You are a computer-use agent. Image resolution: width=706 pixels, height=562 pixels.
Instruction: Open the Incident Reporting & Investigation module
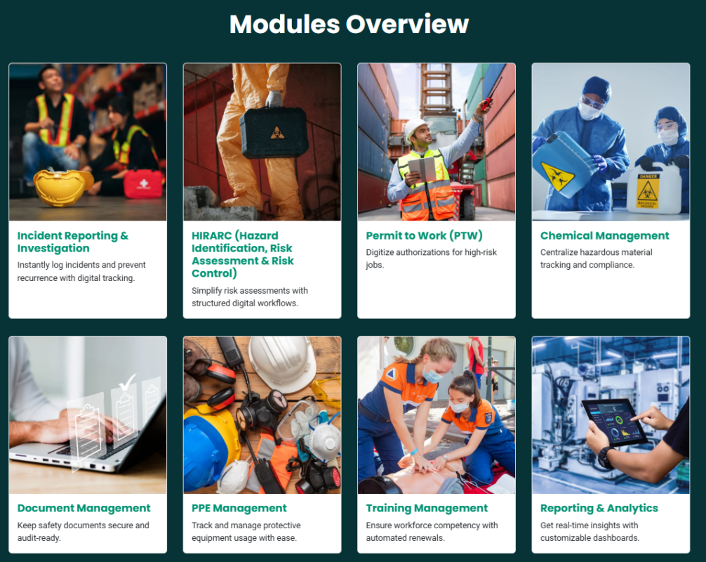72,242
